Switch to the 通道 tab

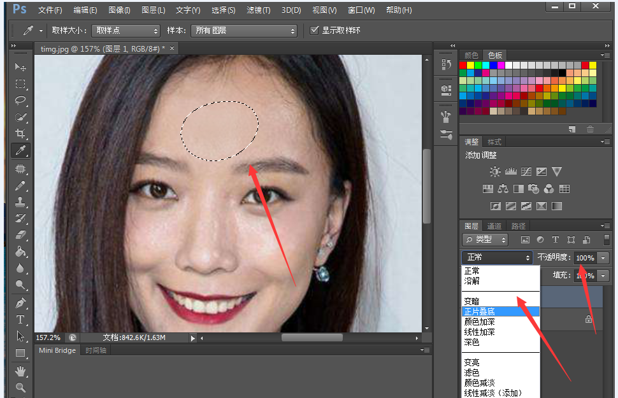494,226
